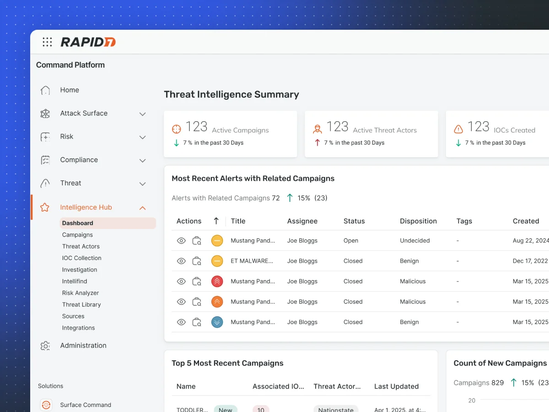Image resolution: width=549 pixels, height=412 pixels.
Task: Click the Home house icon
Action: 45,90
